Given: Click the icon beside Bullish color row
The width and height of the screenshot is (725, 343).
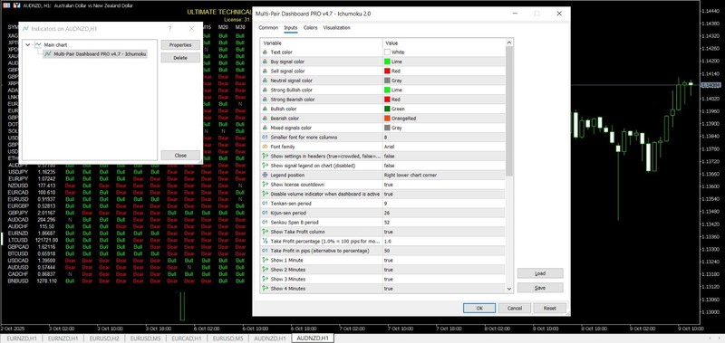Looking at the screenshot, I should pos(265,109).
